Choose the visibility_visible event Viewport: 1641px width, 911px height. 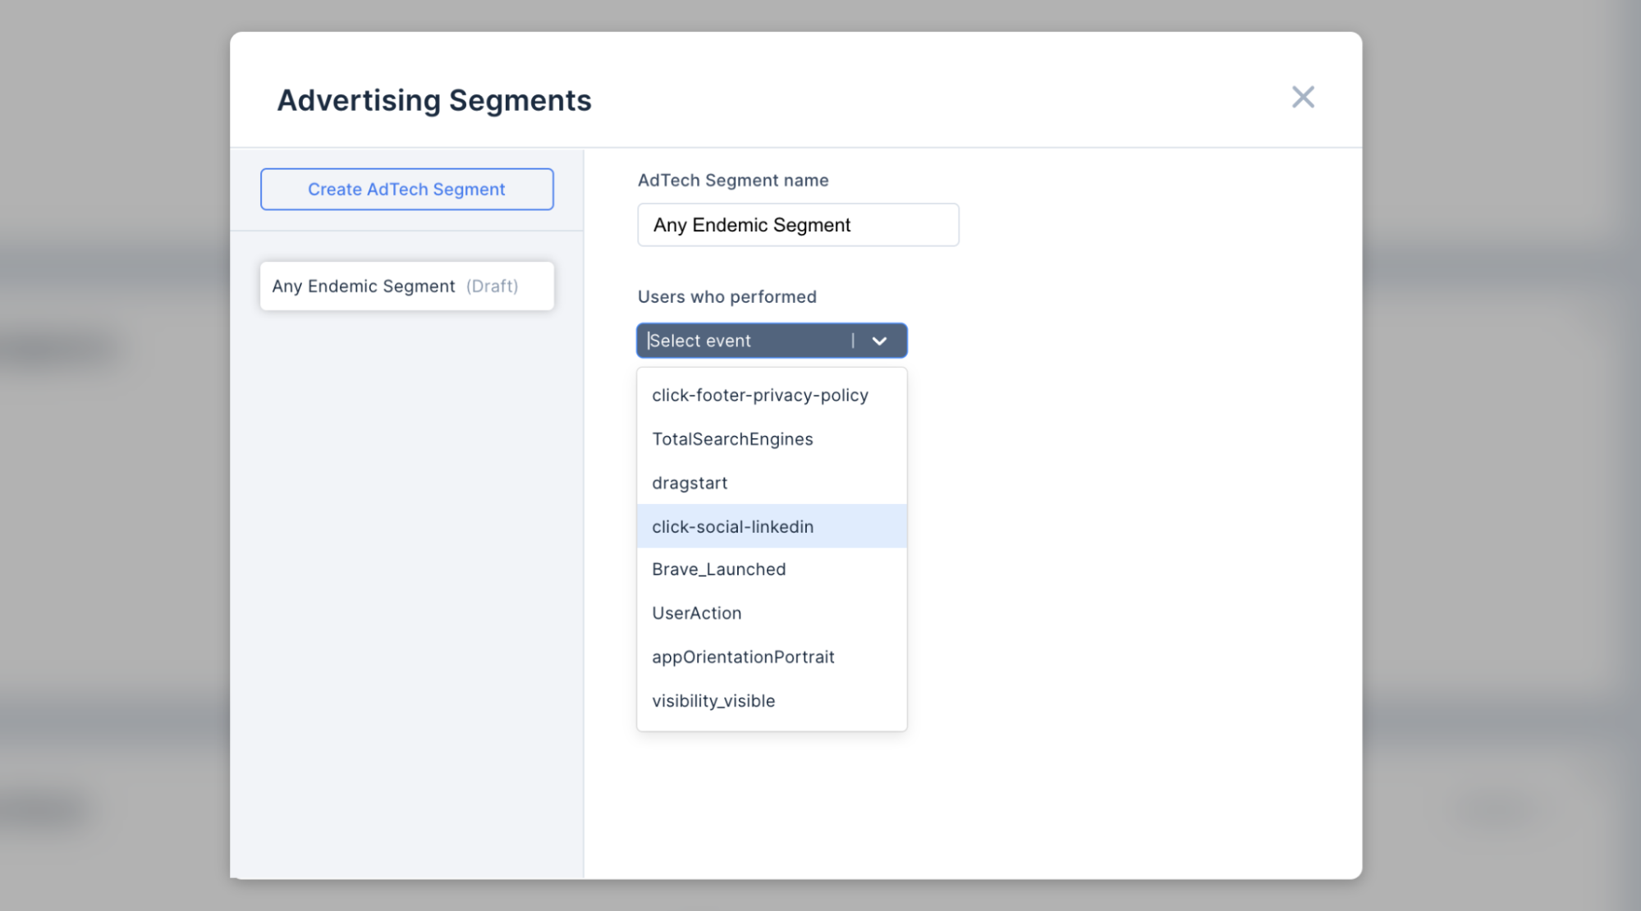click(772, 701)
